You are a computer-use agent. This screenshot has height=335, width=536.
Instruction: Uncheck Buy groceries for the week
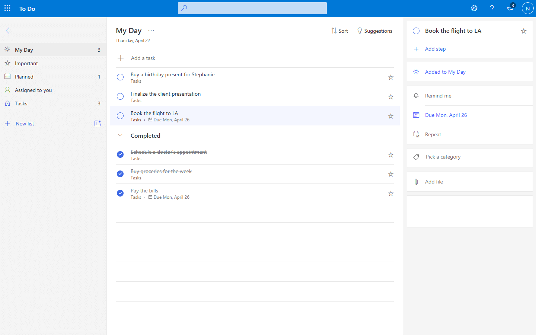120,174
